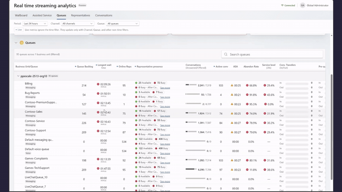Image resolution: width=342 pixels, height=192 pixels.
Task: Click Contoso-PremiumSupport service level icon 0.0%
Action: (265, 104)
